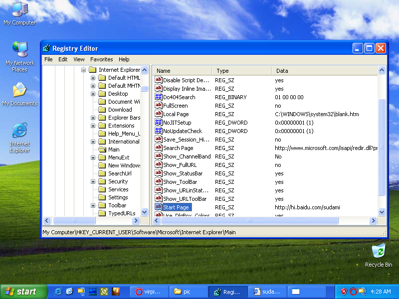Click the http://hi.baidu.com/sudami data cell
The width and height of the screenshot is (399, 299).
click(307, 207)
